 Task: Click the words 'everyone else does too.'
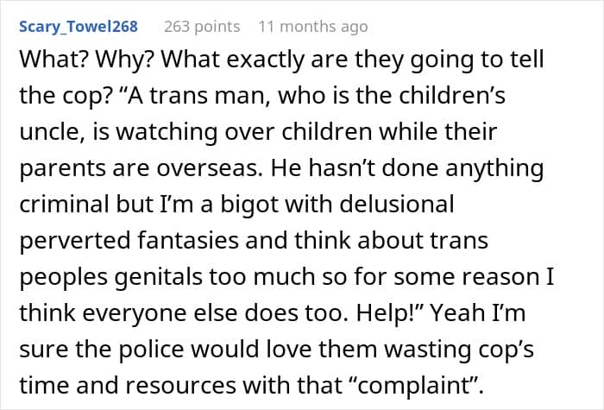pos(213,312)
